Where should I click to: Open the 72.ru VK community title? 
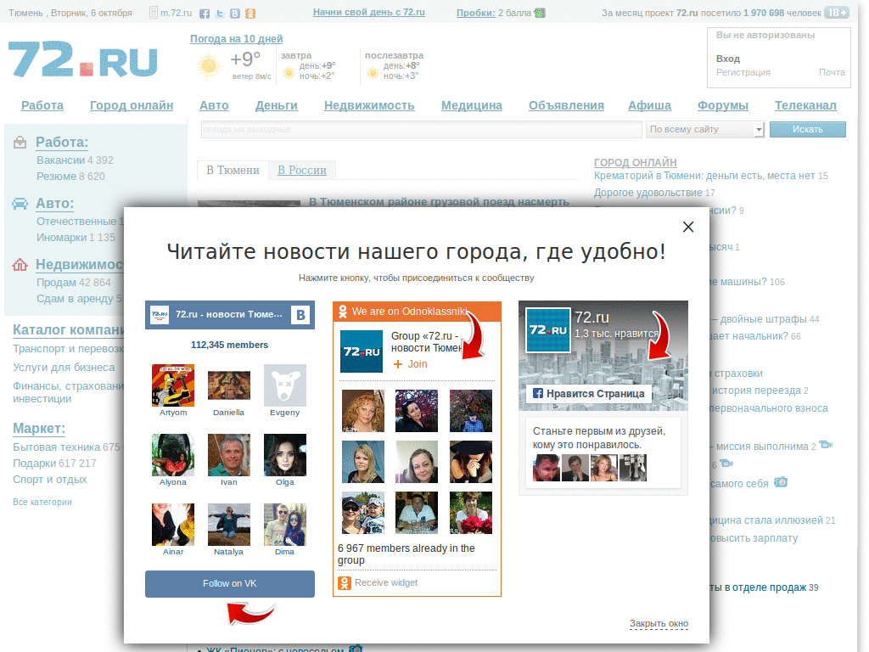pos(229,314)
